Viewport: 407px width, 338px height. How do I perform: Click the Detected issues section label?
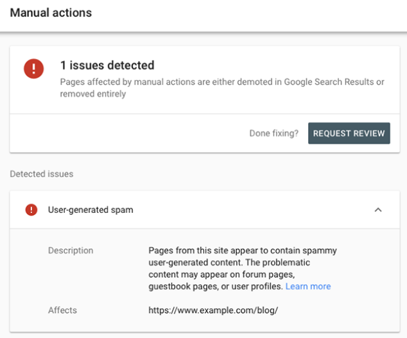[x=41, y=174]
